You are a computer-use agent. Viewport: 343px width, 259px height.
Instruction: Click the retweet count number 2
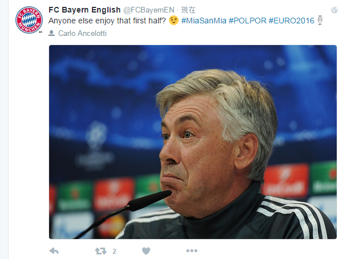click(x=114, y=252)
